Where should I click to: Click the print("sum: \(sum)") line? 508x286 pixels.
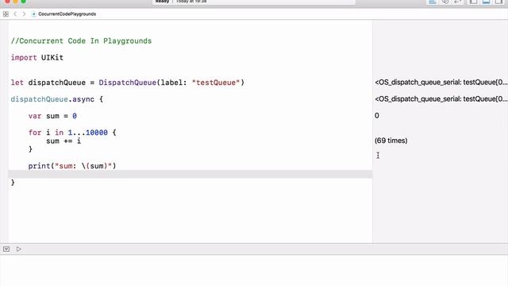[x=72, y=166]
